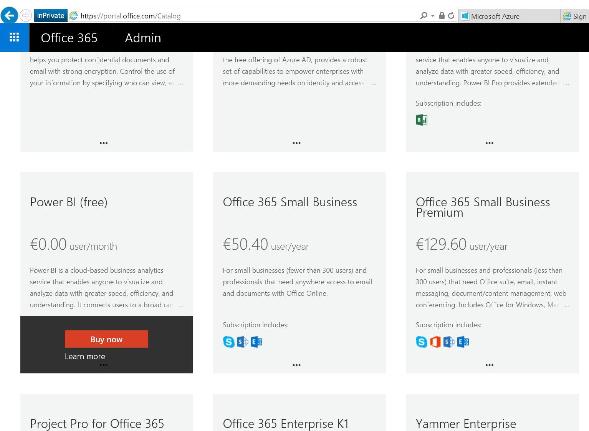Refresh the page with reload icon
The image size is (589, 431).
[x=451, y=16]
